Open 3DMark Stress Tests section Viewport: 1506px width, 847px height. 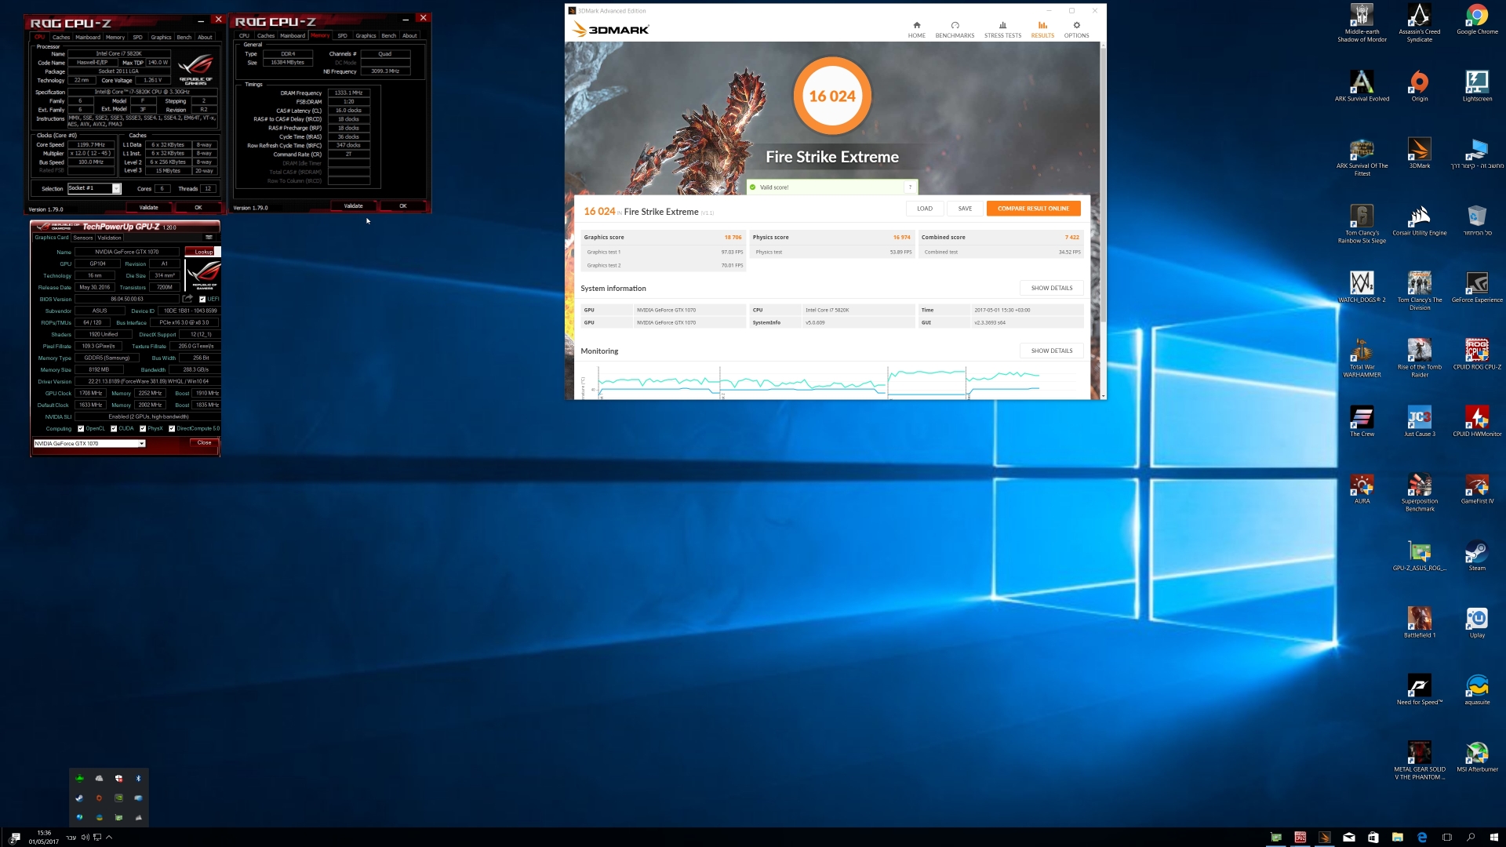click(x=1002, y=30)
